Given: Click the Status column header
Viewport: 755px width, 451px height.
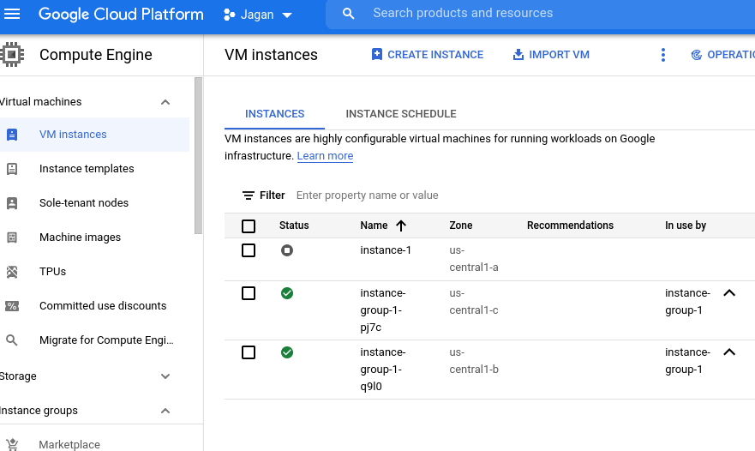Looking at the screenshot, I should (x=294, y=225).
